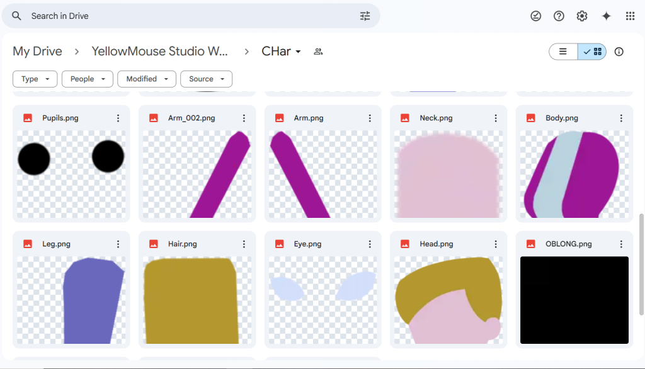
Task: Switch to list layout view
Action: pos(563,52)
